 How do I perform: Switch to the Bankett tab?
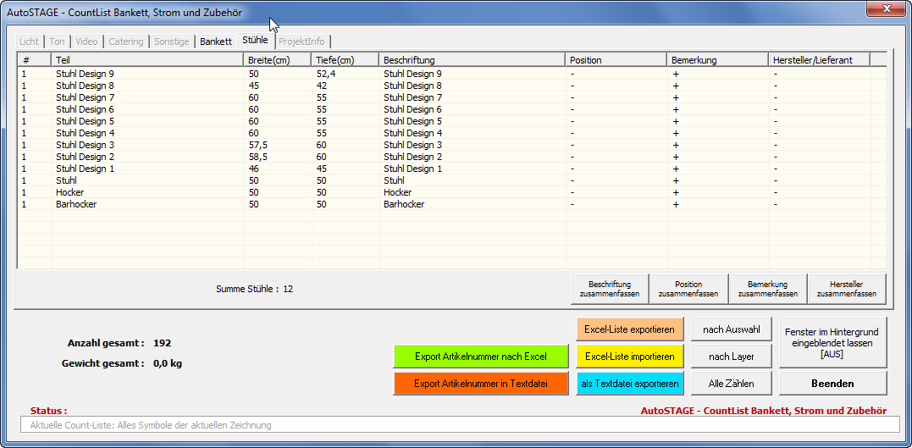tap(216, 41)
